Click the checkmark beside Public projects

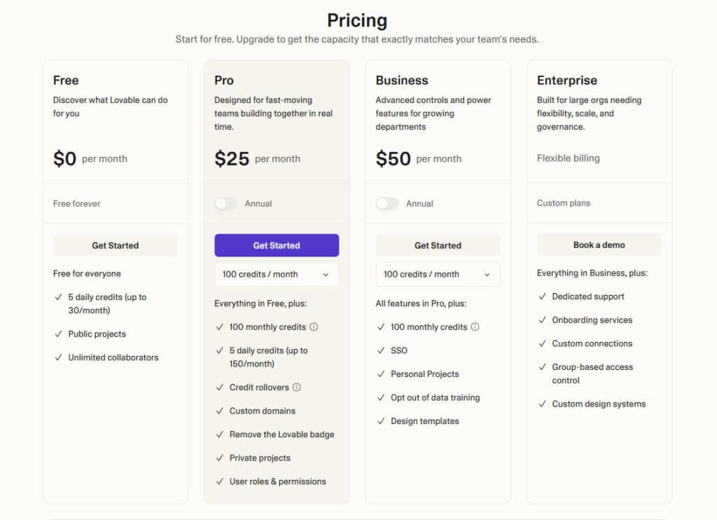pyautogui.click(x=58, y=334)
